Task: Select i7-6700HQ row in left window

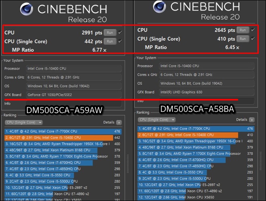Action: click(x=63, y=162)
